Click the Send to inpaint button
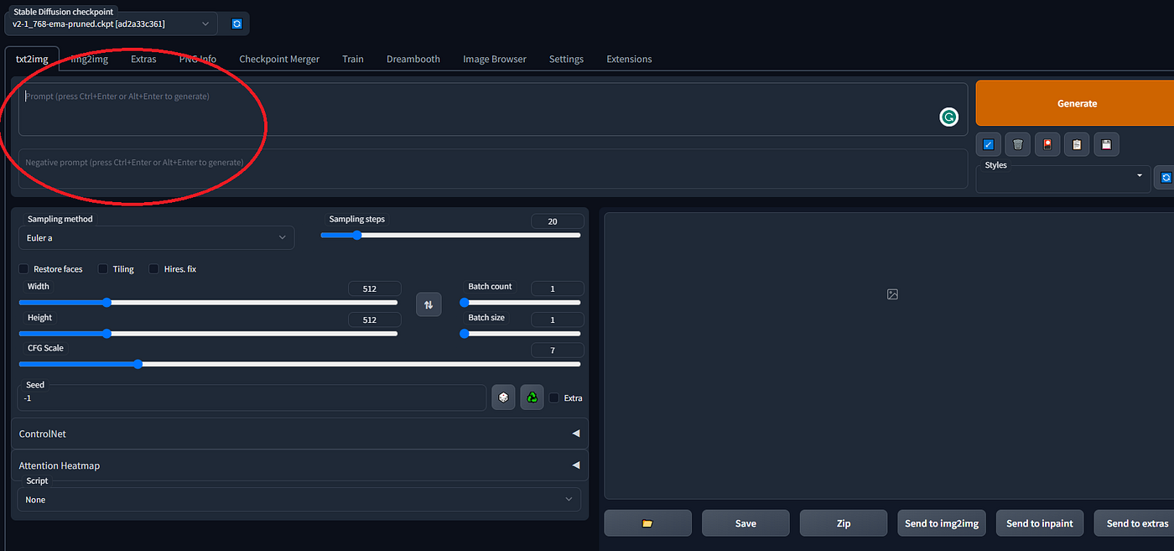Image resolution: width=1174 pixels, height=551 pixels. tap(1040, 523)
